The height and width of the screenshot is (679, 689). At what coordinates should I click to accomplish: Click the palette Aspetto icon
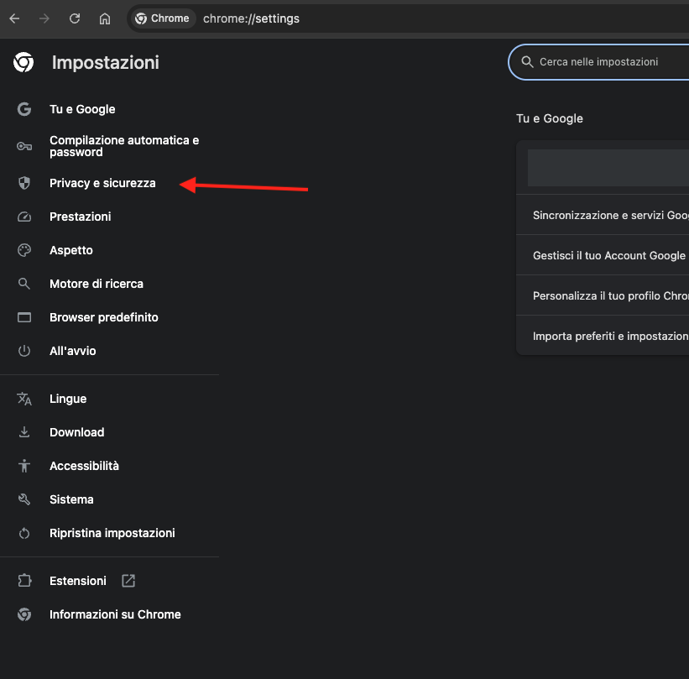point(24,250)
